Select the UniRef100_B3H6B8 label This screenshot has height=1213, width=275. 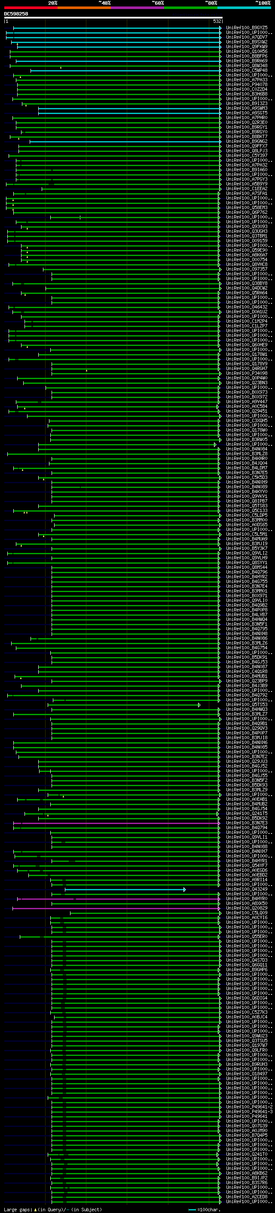247,94
